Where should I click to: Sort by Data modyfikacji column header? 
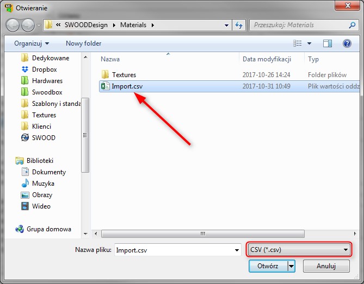coord(267,59)
